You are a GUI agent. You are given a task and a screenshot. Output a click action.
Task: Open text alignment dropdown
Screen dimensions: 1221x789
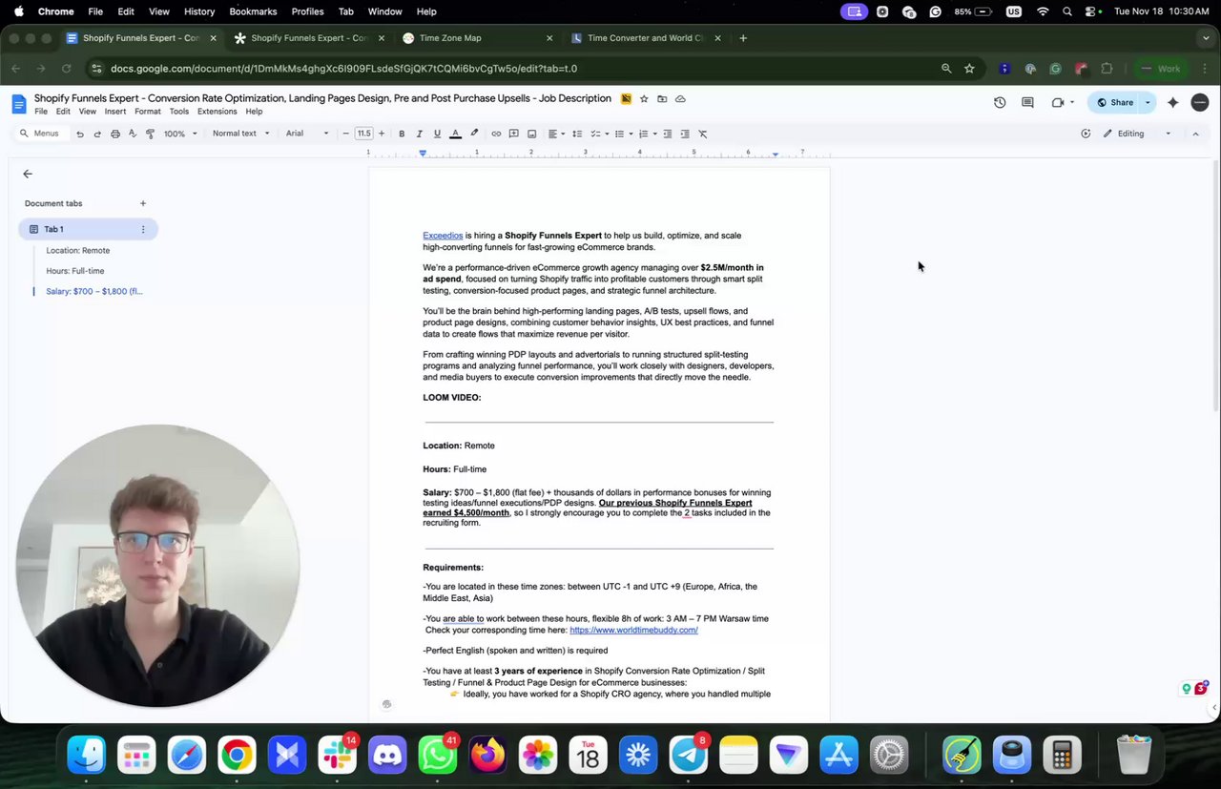coord(555,134)
